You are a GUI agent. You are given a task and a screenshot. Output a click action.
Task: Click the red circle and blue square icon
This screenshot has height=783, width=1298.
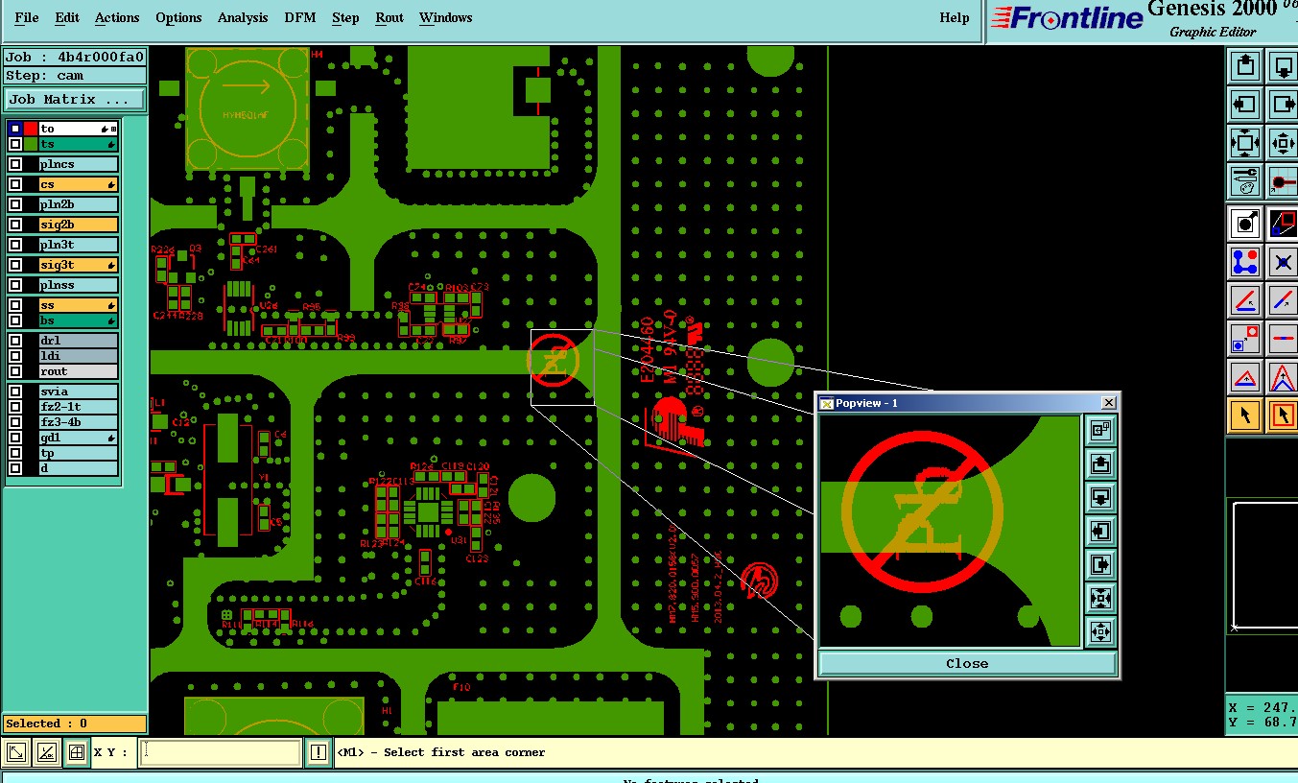[x=1245, y=339]
